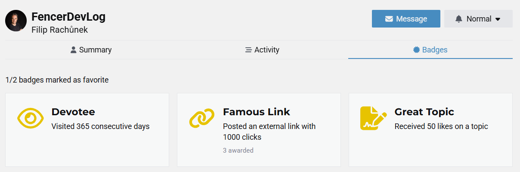Image resolution: width=520 pixels, height=172 pixels.
Task: Open the Great Topic badge title
Action: (424, 112)
